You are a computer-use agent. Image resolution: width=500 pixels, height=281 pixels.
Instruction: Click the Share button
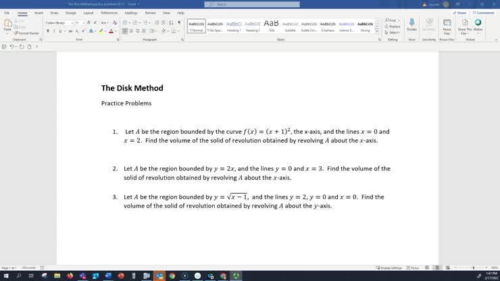(x=461, y=12)
